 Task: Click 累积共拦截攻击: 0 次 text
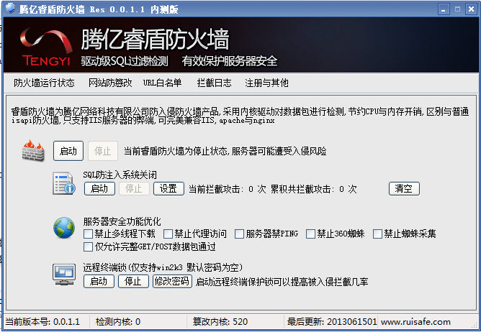point(314,189)
